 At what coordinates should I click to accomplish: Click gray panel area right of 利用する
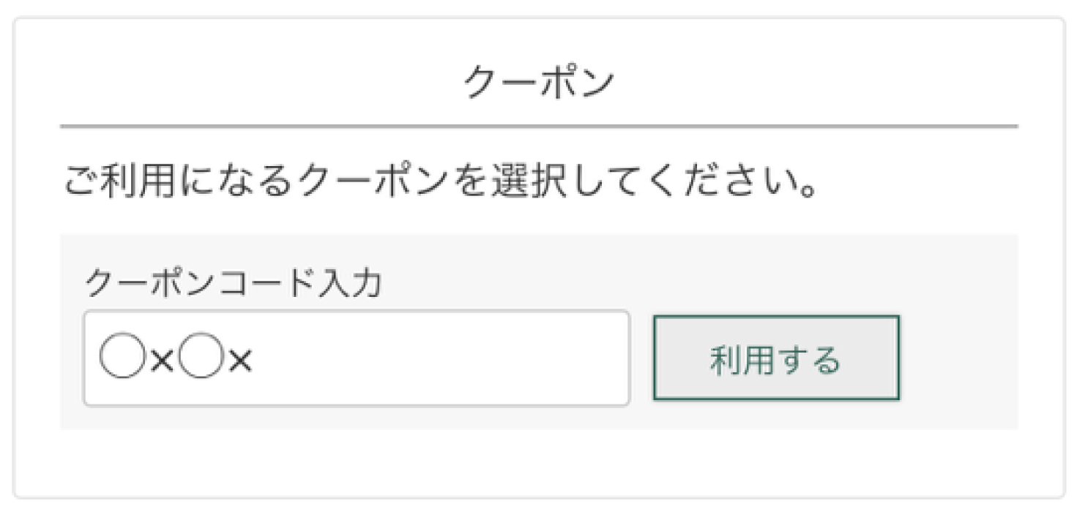point(959,358)
